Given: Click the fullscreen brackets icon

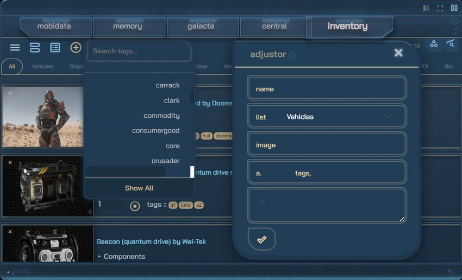Looking at the screenshot, I should click(440, 9).
